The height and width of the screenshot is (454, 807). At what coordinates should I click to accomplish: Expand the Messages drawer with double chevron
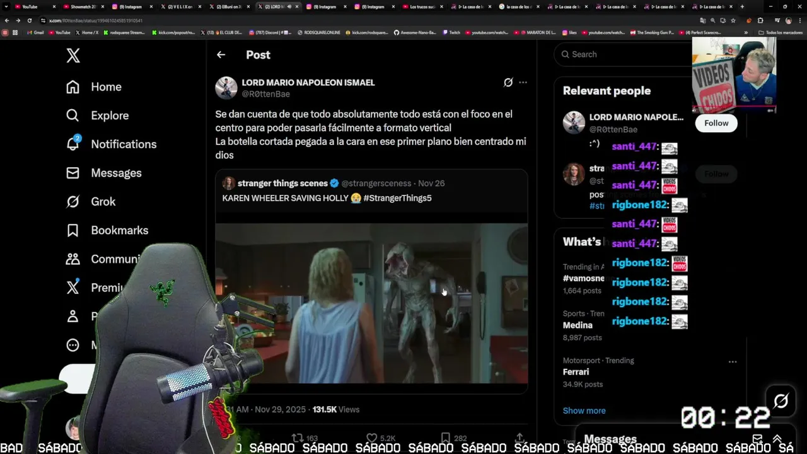tap(777, 439)
